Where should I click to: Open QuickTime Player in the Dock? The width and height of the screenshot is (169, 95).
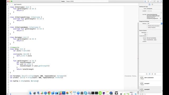(111, 93)
